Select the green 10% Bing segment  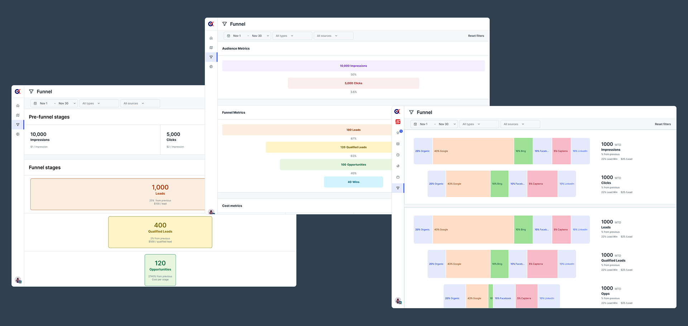(523, 151)
